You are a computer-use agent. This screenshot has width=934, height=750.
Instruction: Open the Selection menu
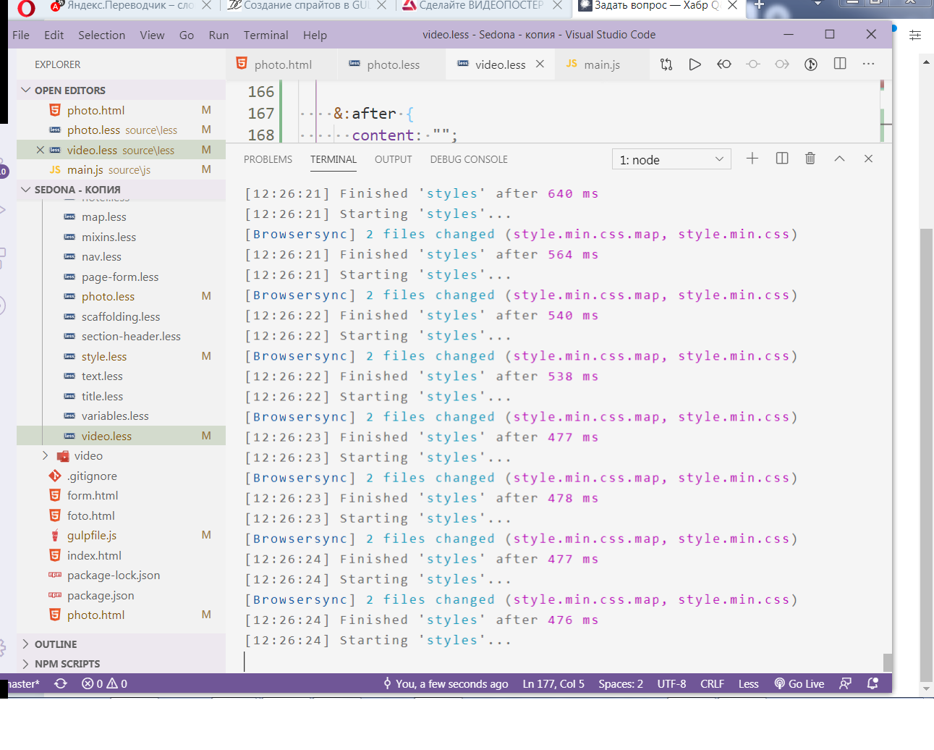[101, 35]
